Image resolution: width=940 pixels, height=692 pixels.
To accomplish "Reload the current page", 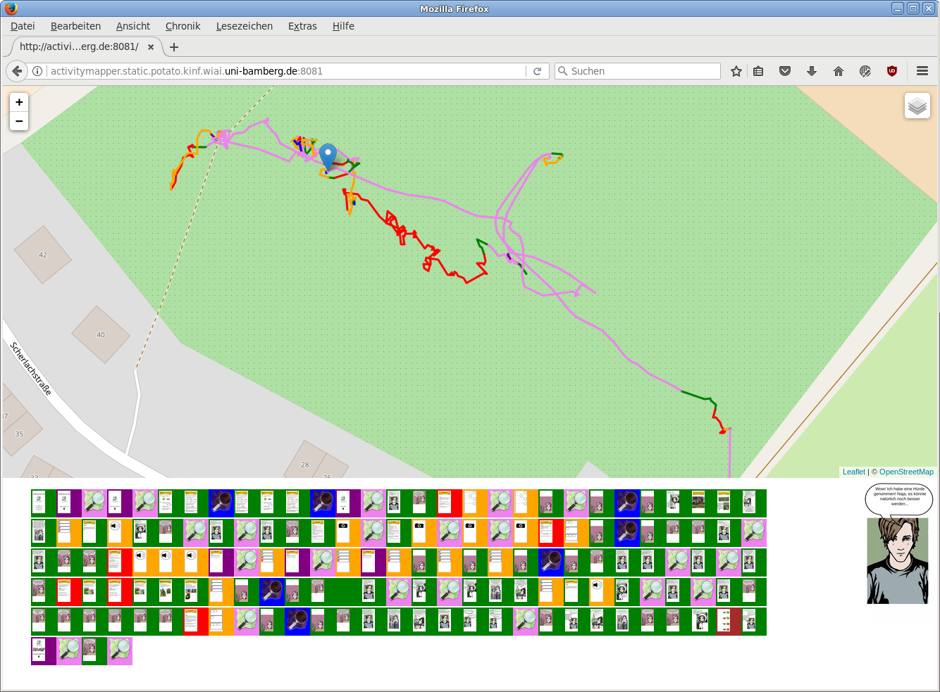I will (x=537, y=71).
